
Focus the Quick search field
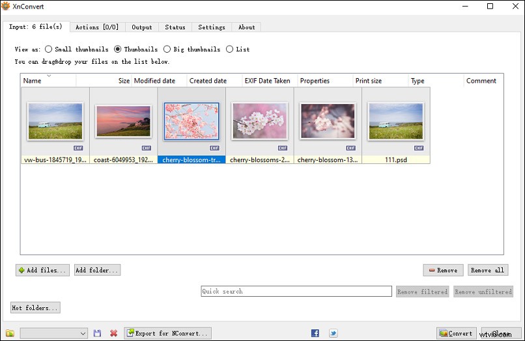click(296, 291)
